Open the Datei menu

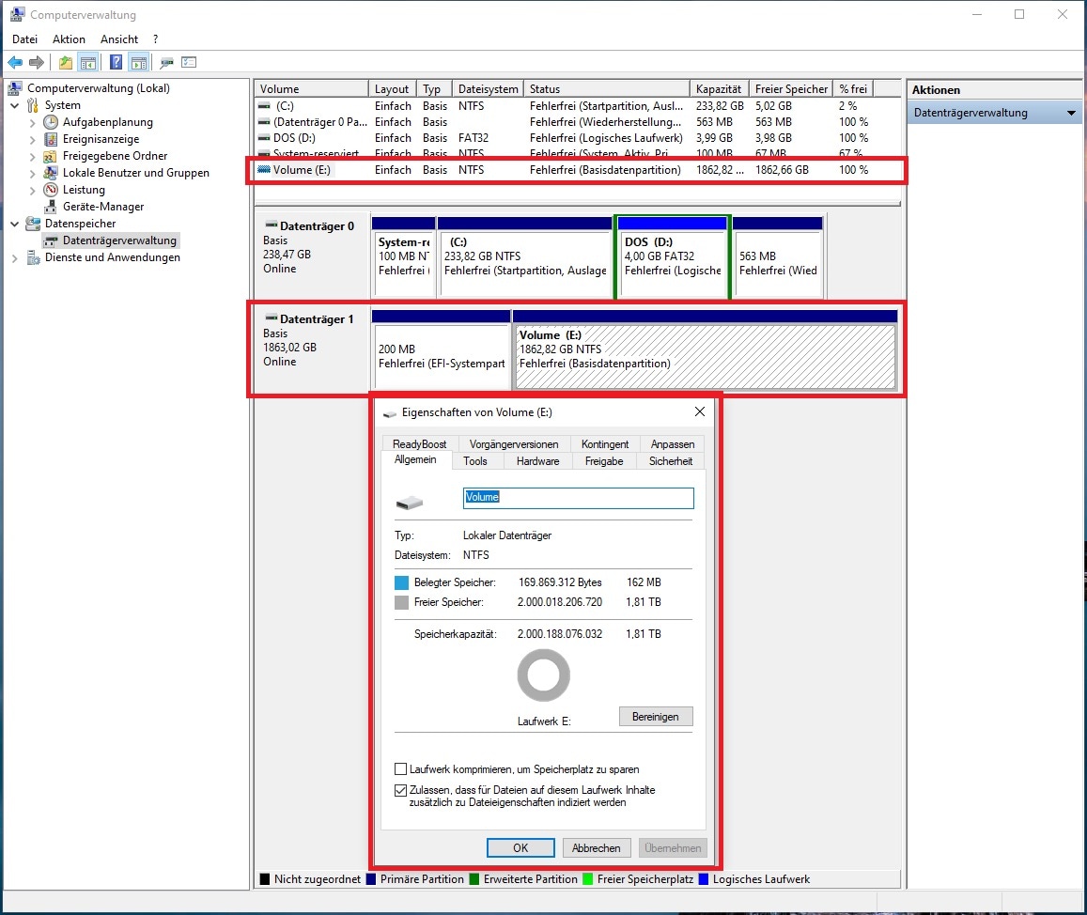pyautogui.click(x=25, y=39)
